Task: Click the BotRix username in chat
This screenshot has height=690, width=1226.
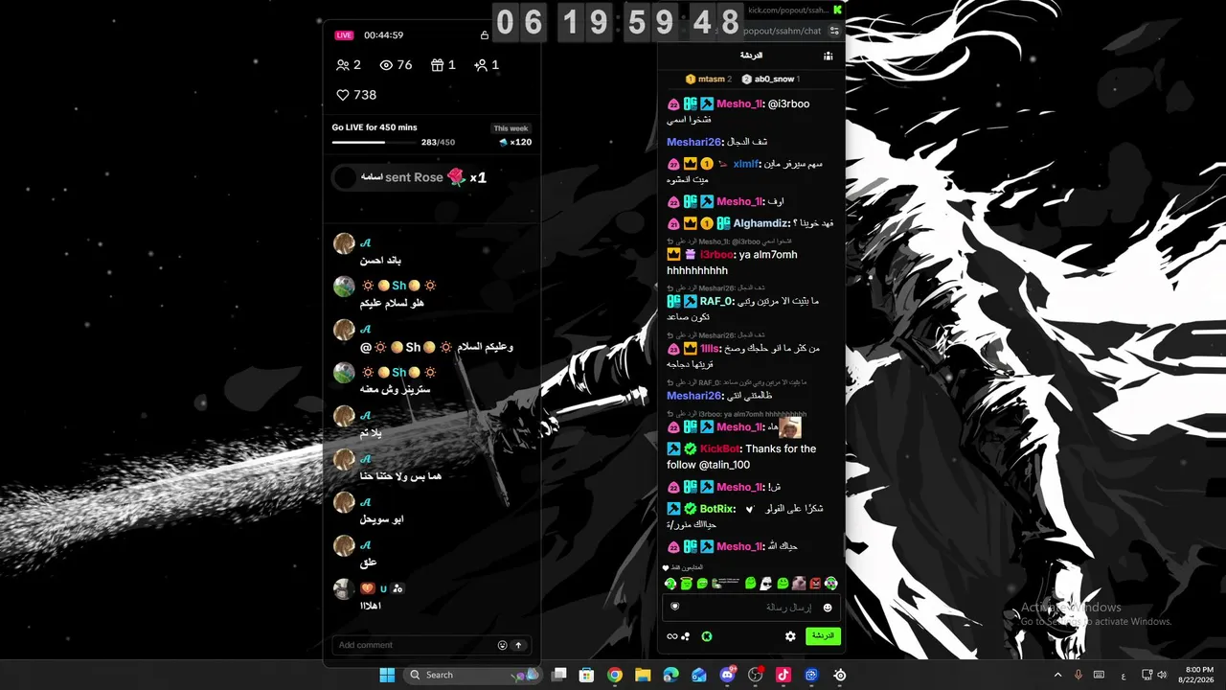Action: tap(716, 509)
